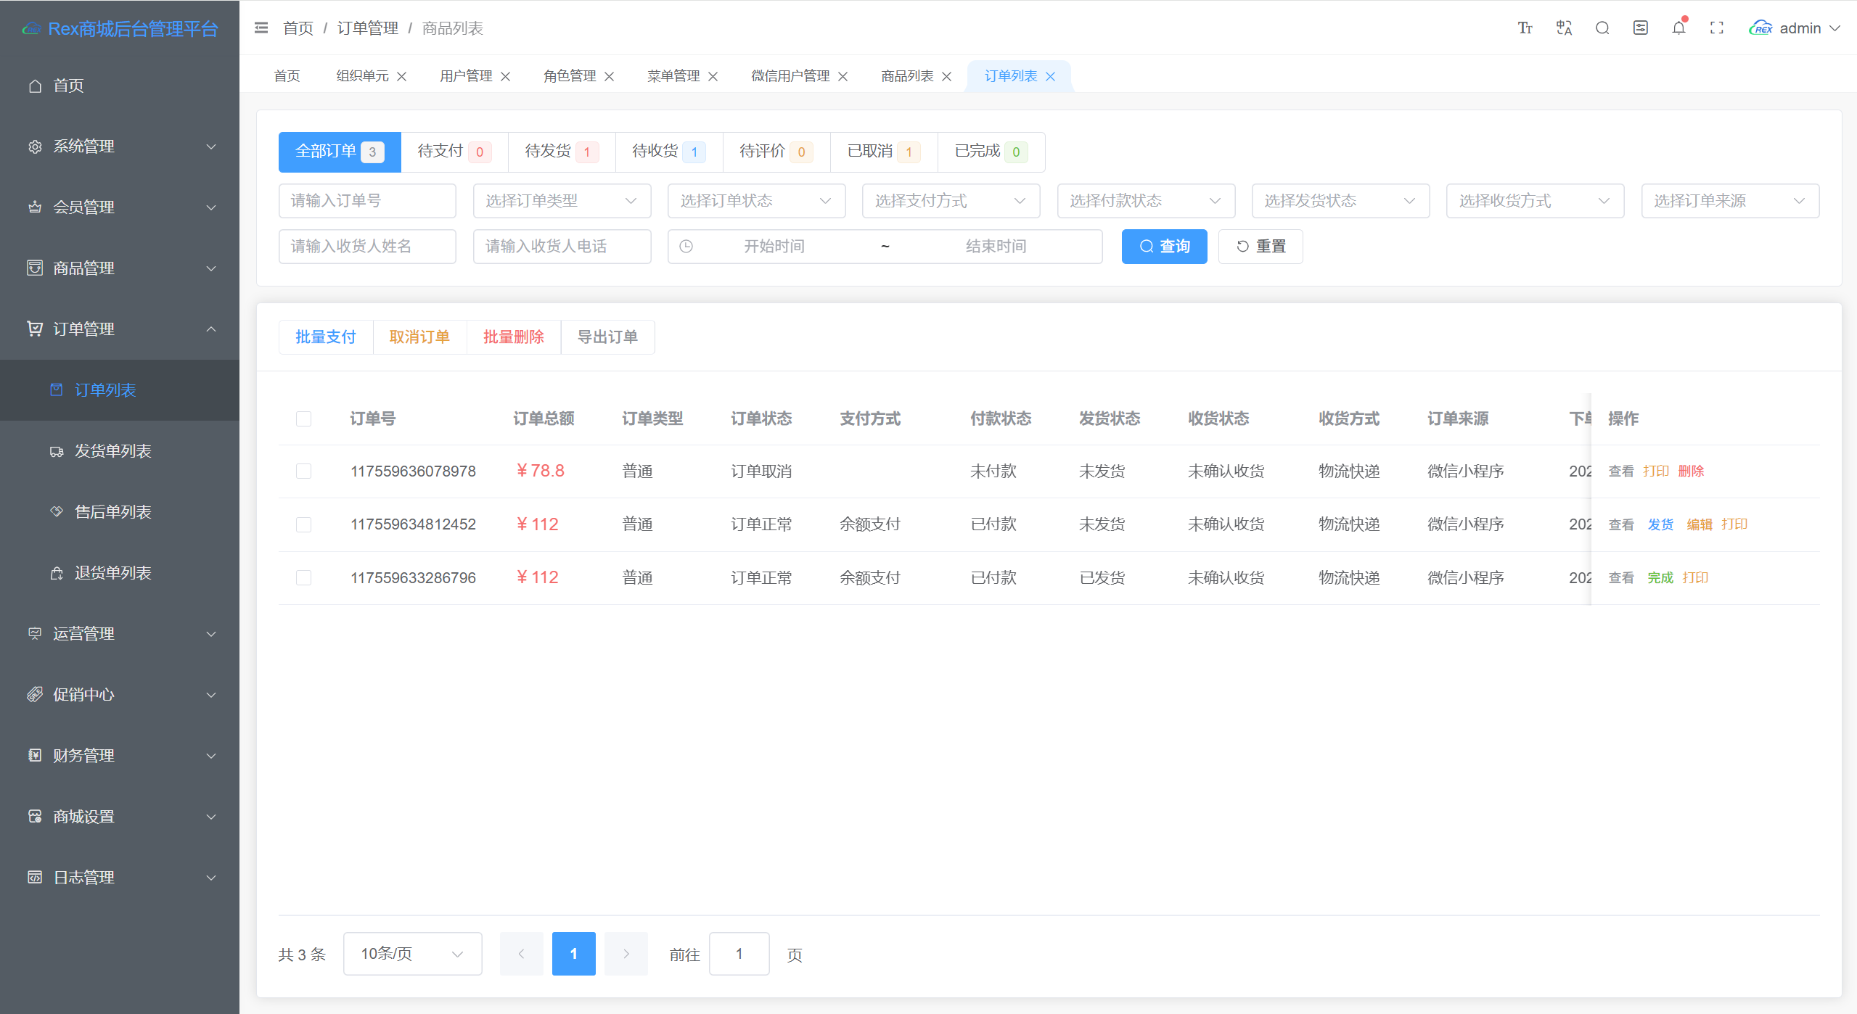
Task: Click the 重置 reset button
Action: [x=1260, y=247]
